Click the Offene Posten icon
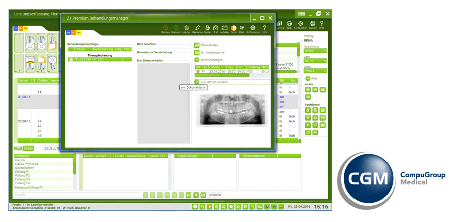The image size is (451, 222). 197,45
